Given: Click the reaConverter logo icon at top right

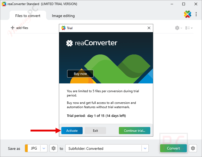Looking at the screenshot, I should pyautogui.click(x=188, y=14).
